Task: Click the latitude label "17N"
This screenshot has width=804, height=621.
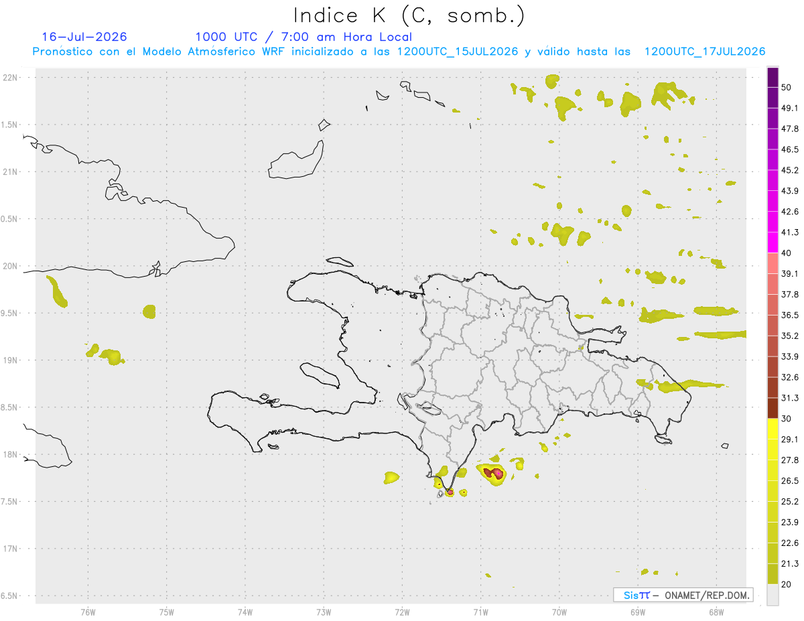Action: (x=11, y=549)
